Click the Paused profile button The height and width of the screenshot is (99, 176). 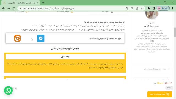[x=163, y=9]
